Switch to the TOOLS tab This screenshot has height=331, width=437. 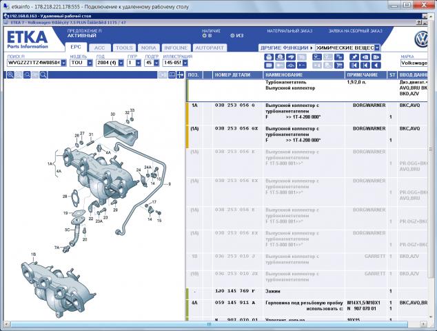124,48
